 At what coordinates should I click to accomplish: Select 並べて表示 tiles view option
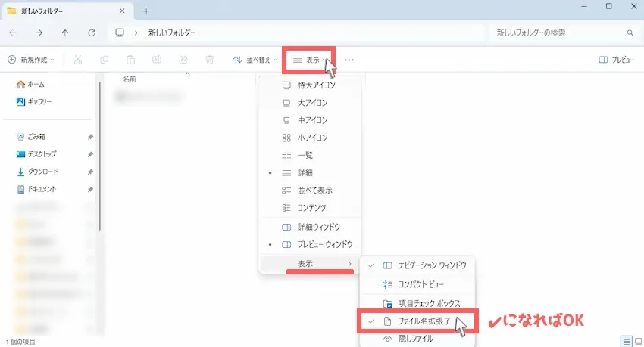(x=310, y=190)
